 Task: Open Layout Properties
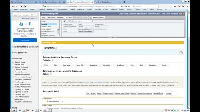click(97, 17)
